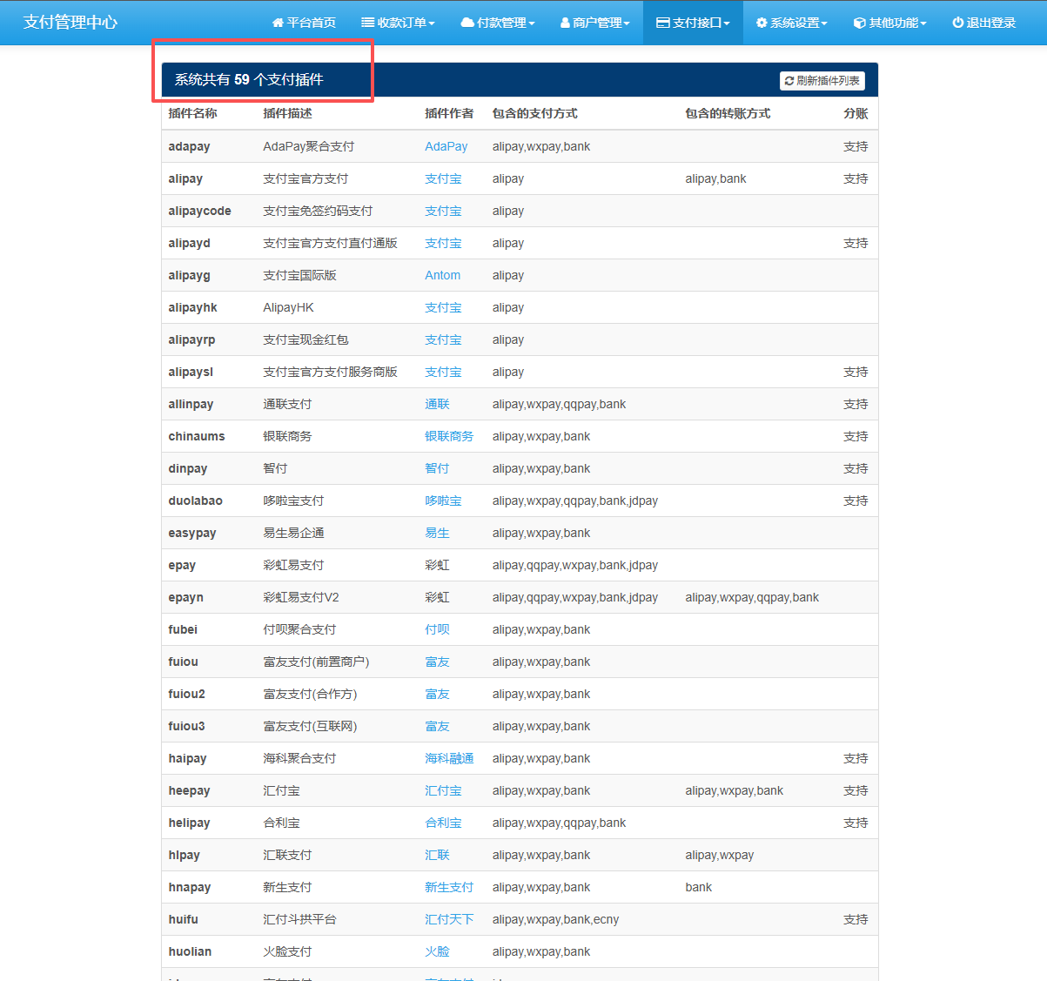The image size is (1047, 981).
Task: Open the 付呗 author link
Action: point(437,629)
